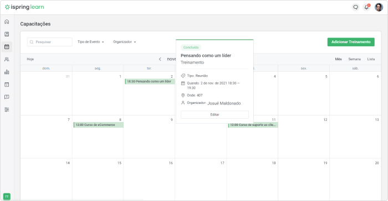Open event 12:00 Curso de eCommerce

click(x=99, y=125)
